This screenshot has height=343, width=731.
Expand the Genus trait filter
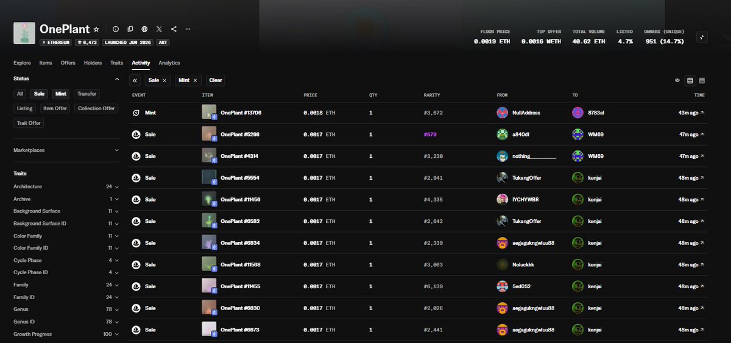[x=66, y=309]
